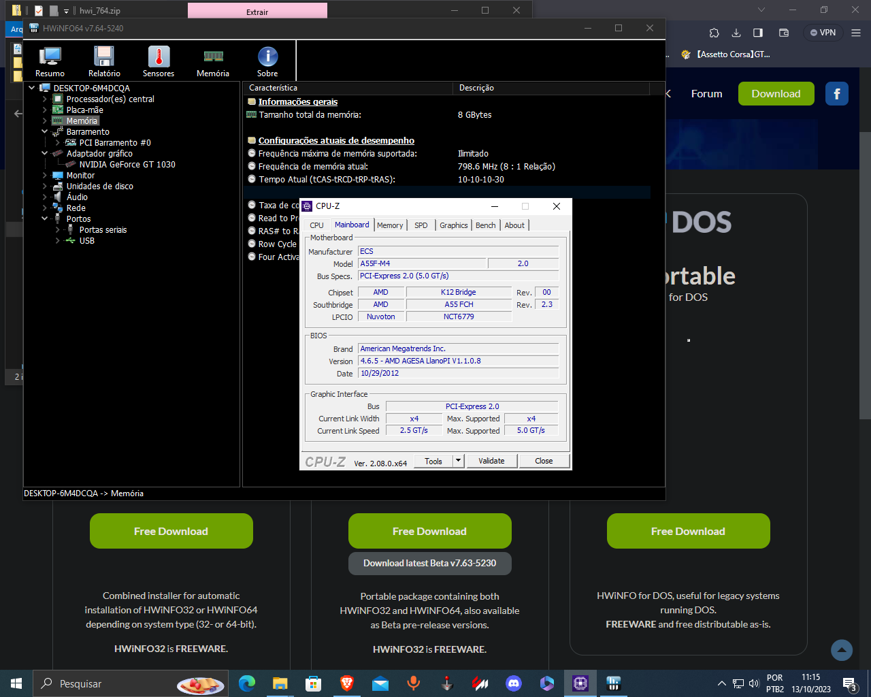871x697 pixels.
Task: Open browser downloads icon
Action: pyautogui.click(x=736, y=33)
